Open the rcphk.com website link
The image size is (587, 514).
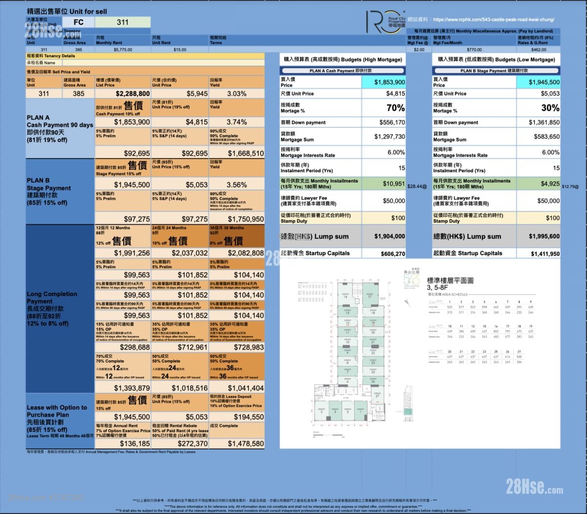click(x=493, y=20)
